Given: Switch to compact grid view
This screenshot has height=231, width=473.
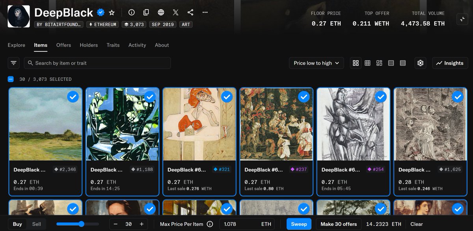Looking at the screenshot, I should click(367, 63).
